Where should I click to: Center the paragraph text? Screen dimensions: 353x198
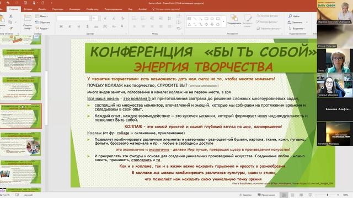coord(143,26)
